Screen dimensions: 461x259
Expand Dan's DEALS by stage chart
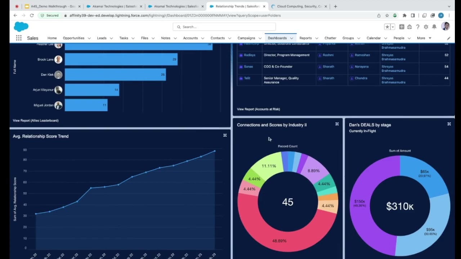click(449, 124)
